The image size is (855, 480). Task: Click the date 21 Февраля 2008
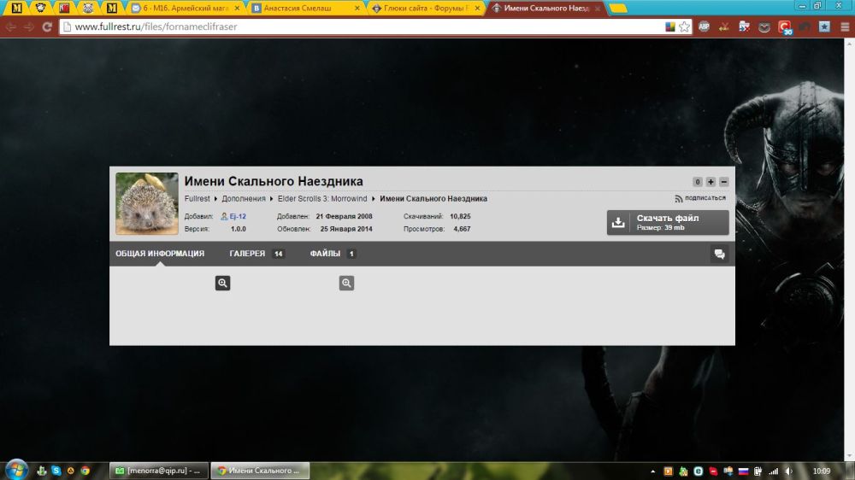344,216
